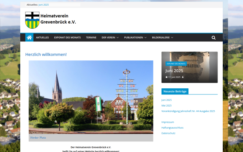Select Publikationen menu label

click(x=133, y=38)
